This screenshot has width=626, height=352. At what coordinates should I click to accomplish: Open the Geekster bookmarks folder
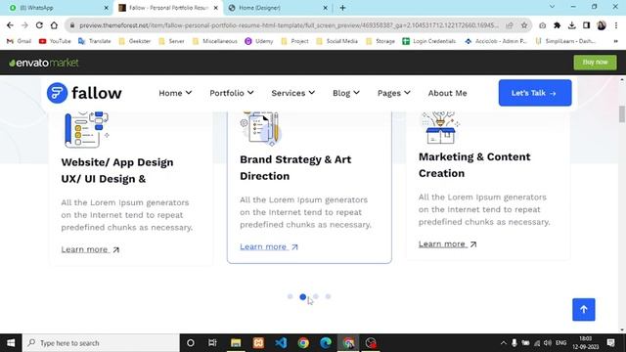[x=135, y=41]
